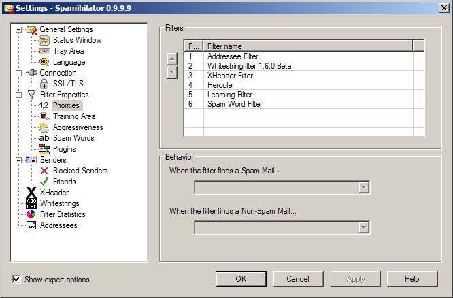Click the Plugins blocks icon
Screen dimensions: 453x298
(44, 149)
